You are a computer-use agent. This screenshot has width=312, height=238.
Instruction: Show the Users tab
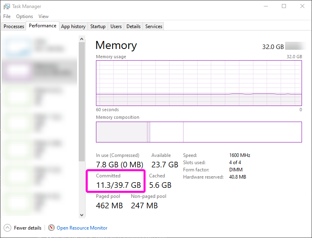pyautogui.click(x=116, y=26)
